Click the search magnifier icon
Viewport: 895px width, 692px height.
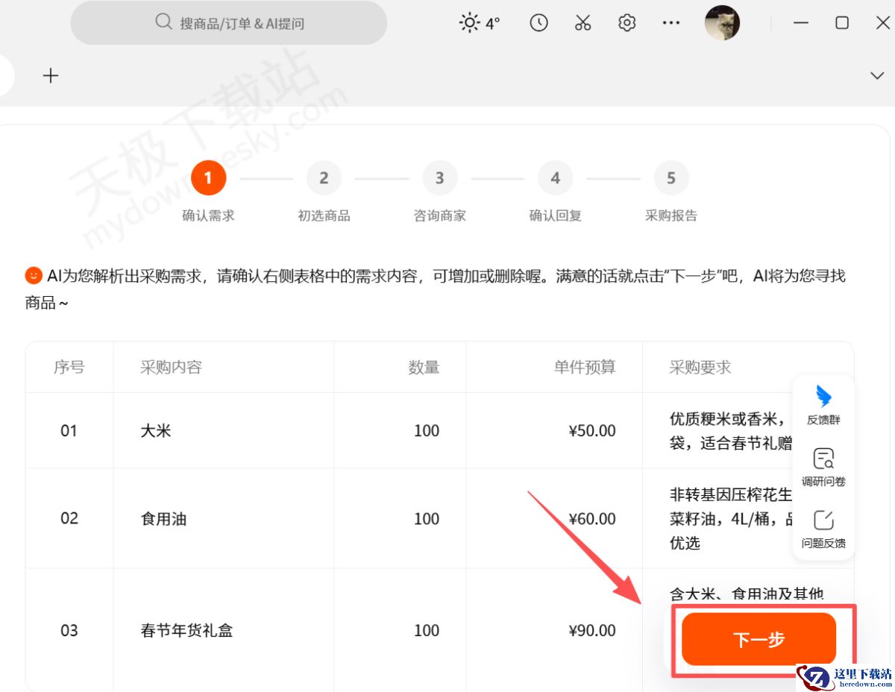point(163,22)
